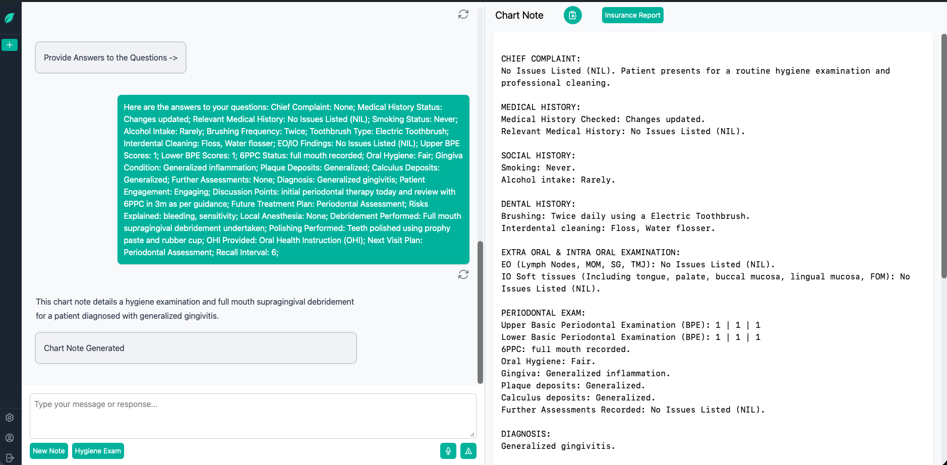
Task: Click the plus icon in the sidebar
Action: 10,45
